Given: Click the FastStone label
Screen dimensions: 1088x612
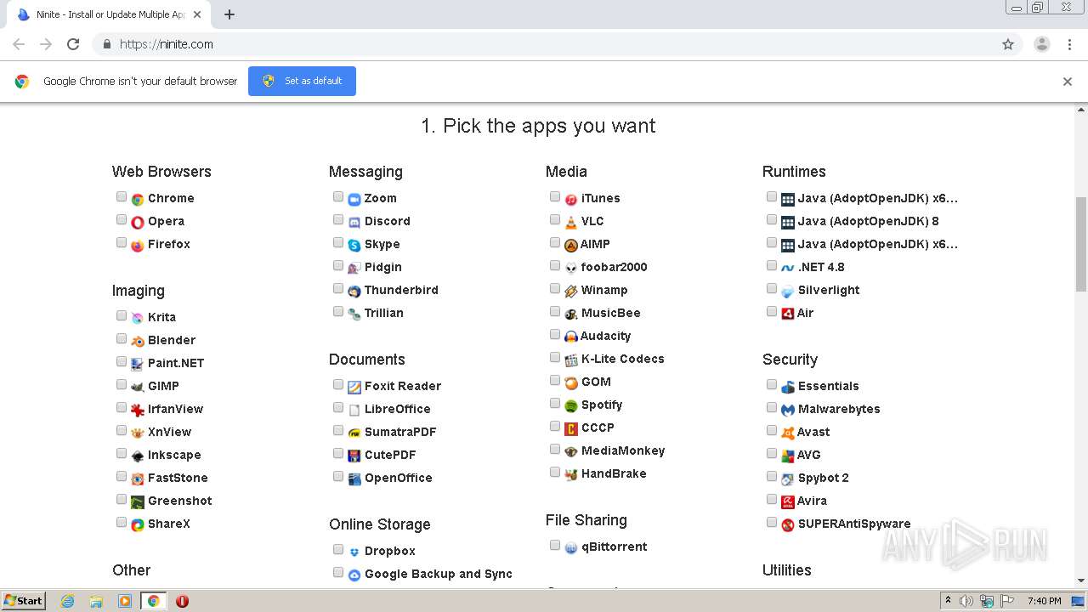Looking at the screenshot, I should [178, 479].
